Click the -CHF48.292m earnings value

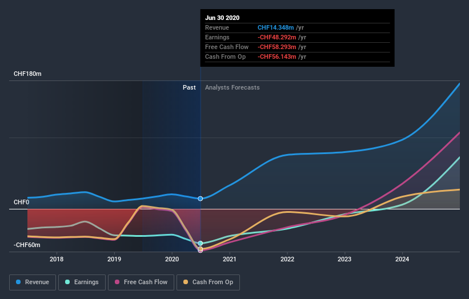coord(277,37)
